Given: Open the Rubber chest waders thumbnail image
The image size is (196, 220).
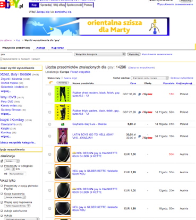Looking at the screenshot, I should coord(63,94).
